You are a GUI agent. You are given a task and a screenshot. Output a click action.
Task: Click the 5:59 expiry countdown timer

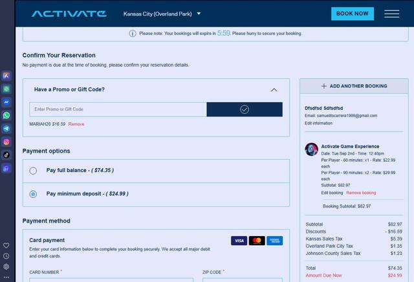coord(224,33)
